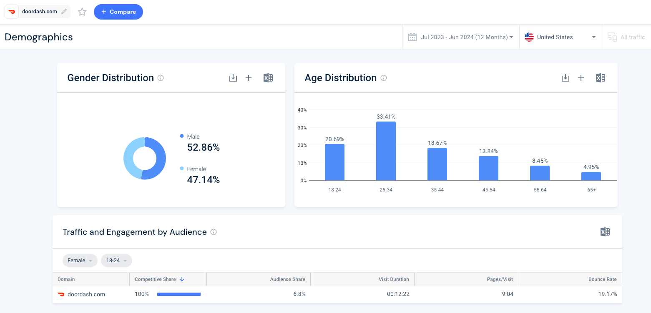651x313 pixels.
Task: Click the 65+ age bar
Action: tap(591, 176)
